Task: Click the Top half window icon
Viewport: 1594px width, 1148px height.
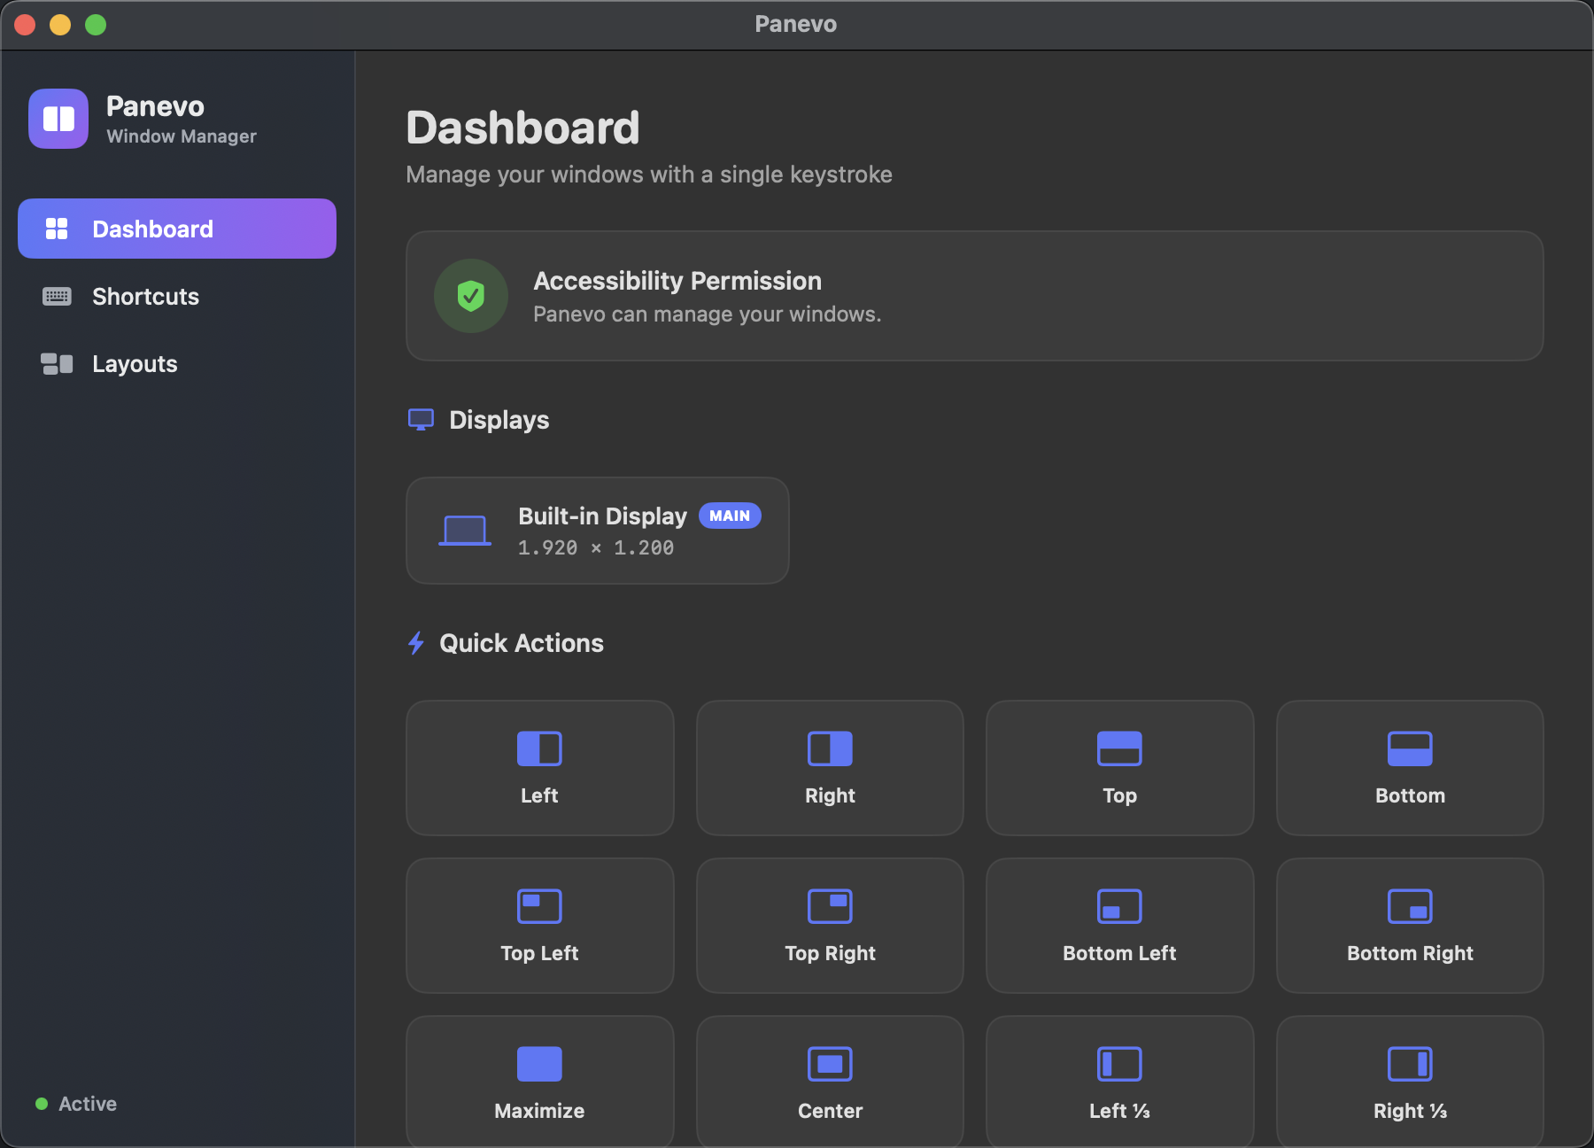Action: (1119, 749)
